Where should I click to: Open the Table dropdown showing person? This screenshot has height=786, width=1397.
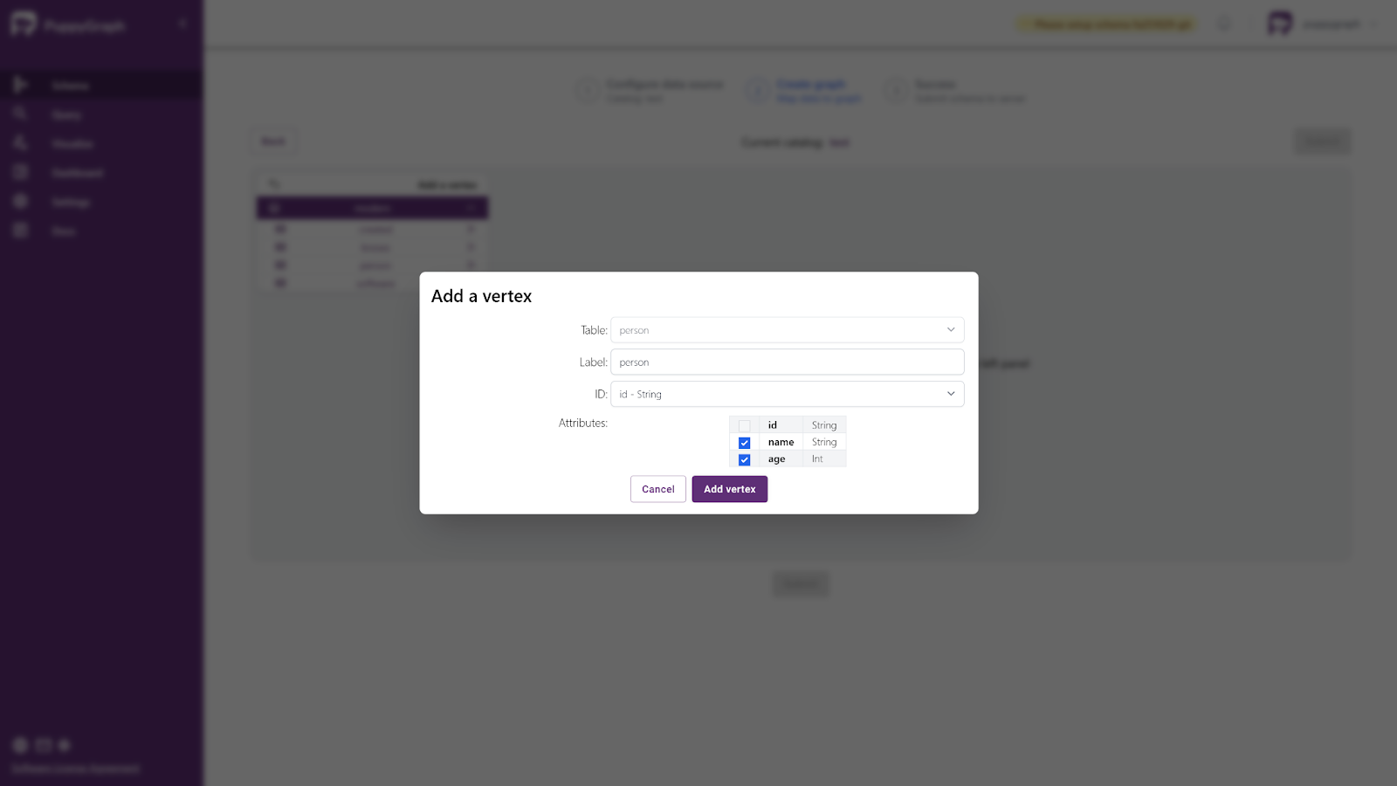pyautogui.click(x=787, y=330)
